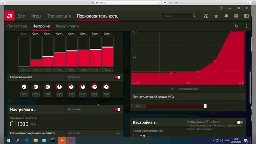The height and width of the screenshot is (144, 256).
Task: Click the right-side vertical scrollbar
Action: coord(250,87)
